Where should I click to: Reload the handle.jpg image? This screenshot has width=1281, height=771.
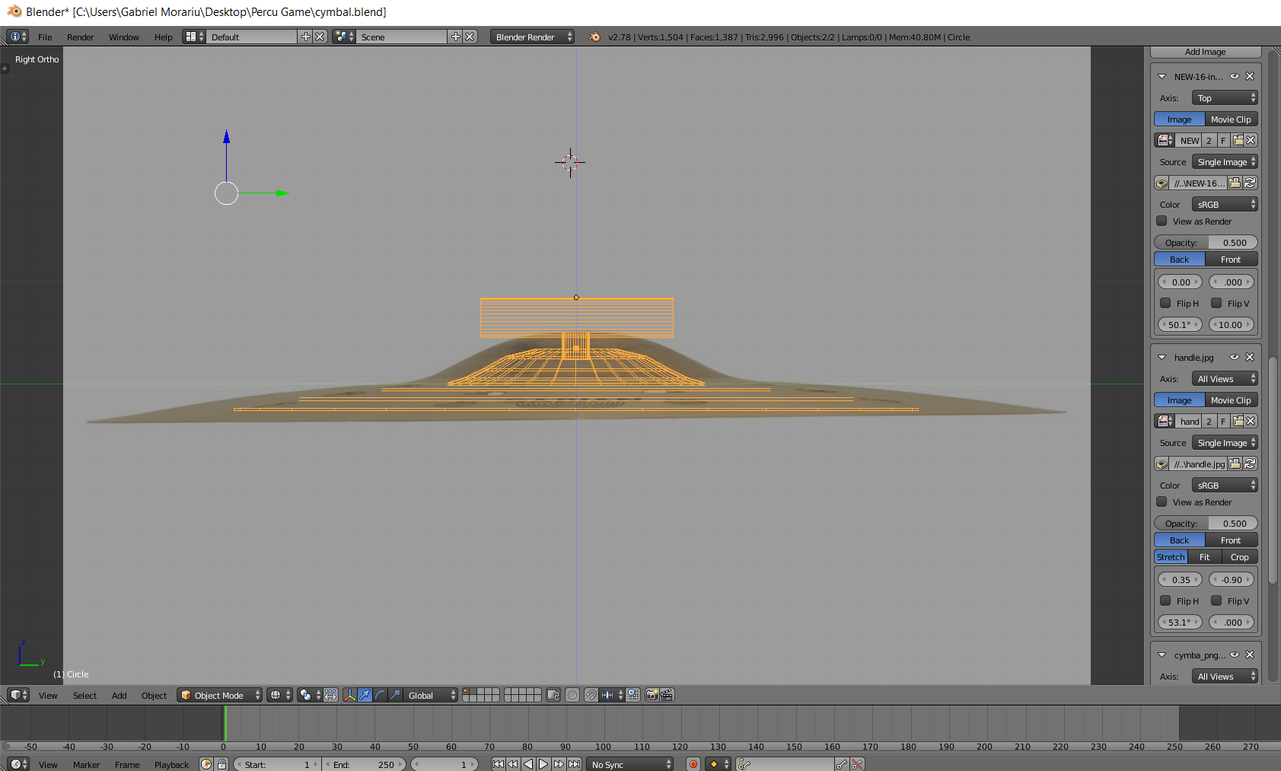(x=1250, y=464)
